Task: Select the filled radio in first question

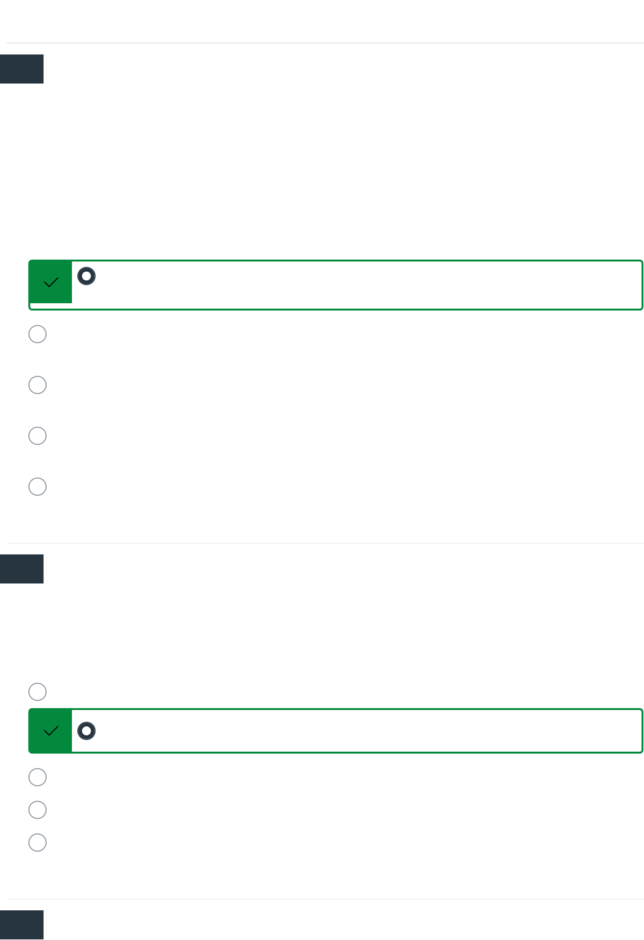Action: tap(86, 276)
